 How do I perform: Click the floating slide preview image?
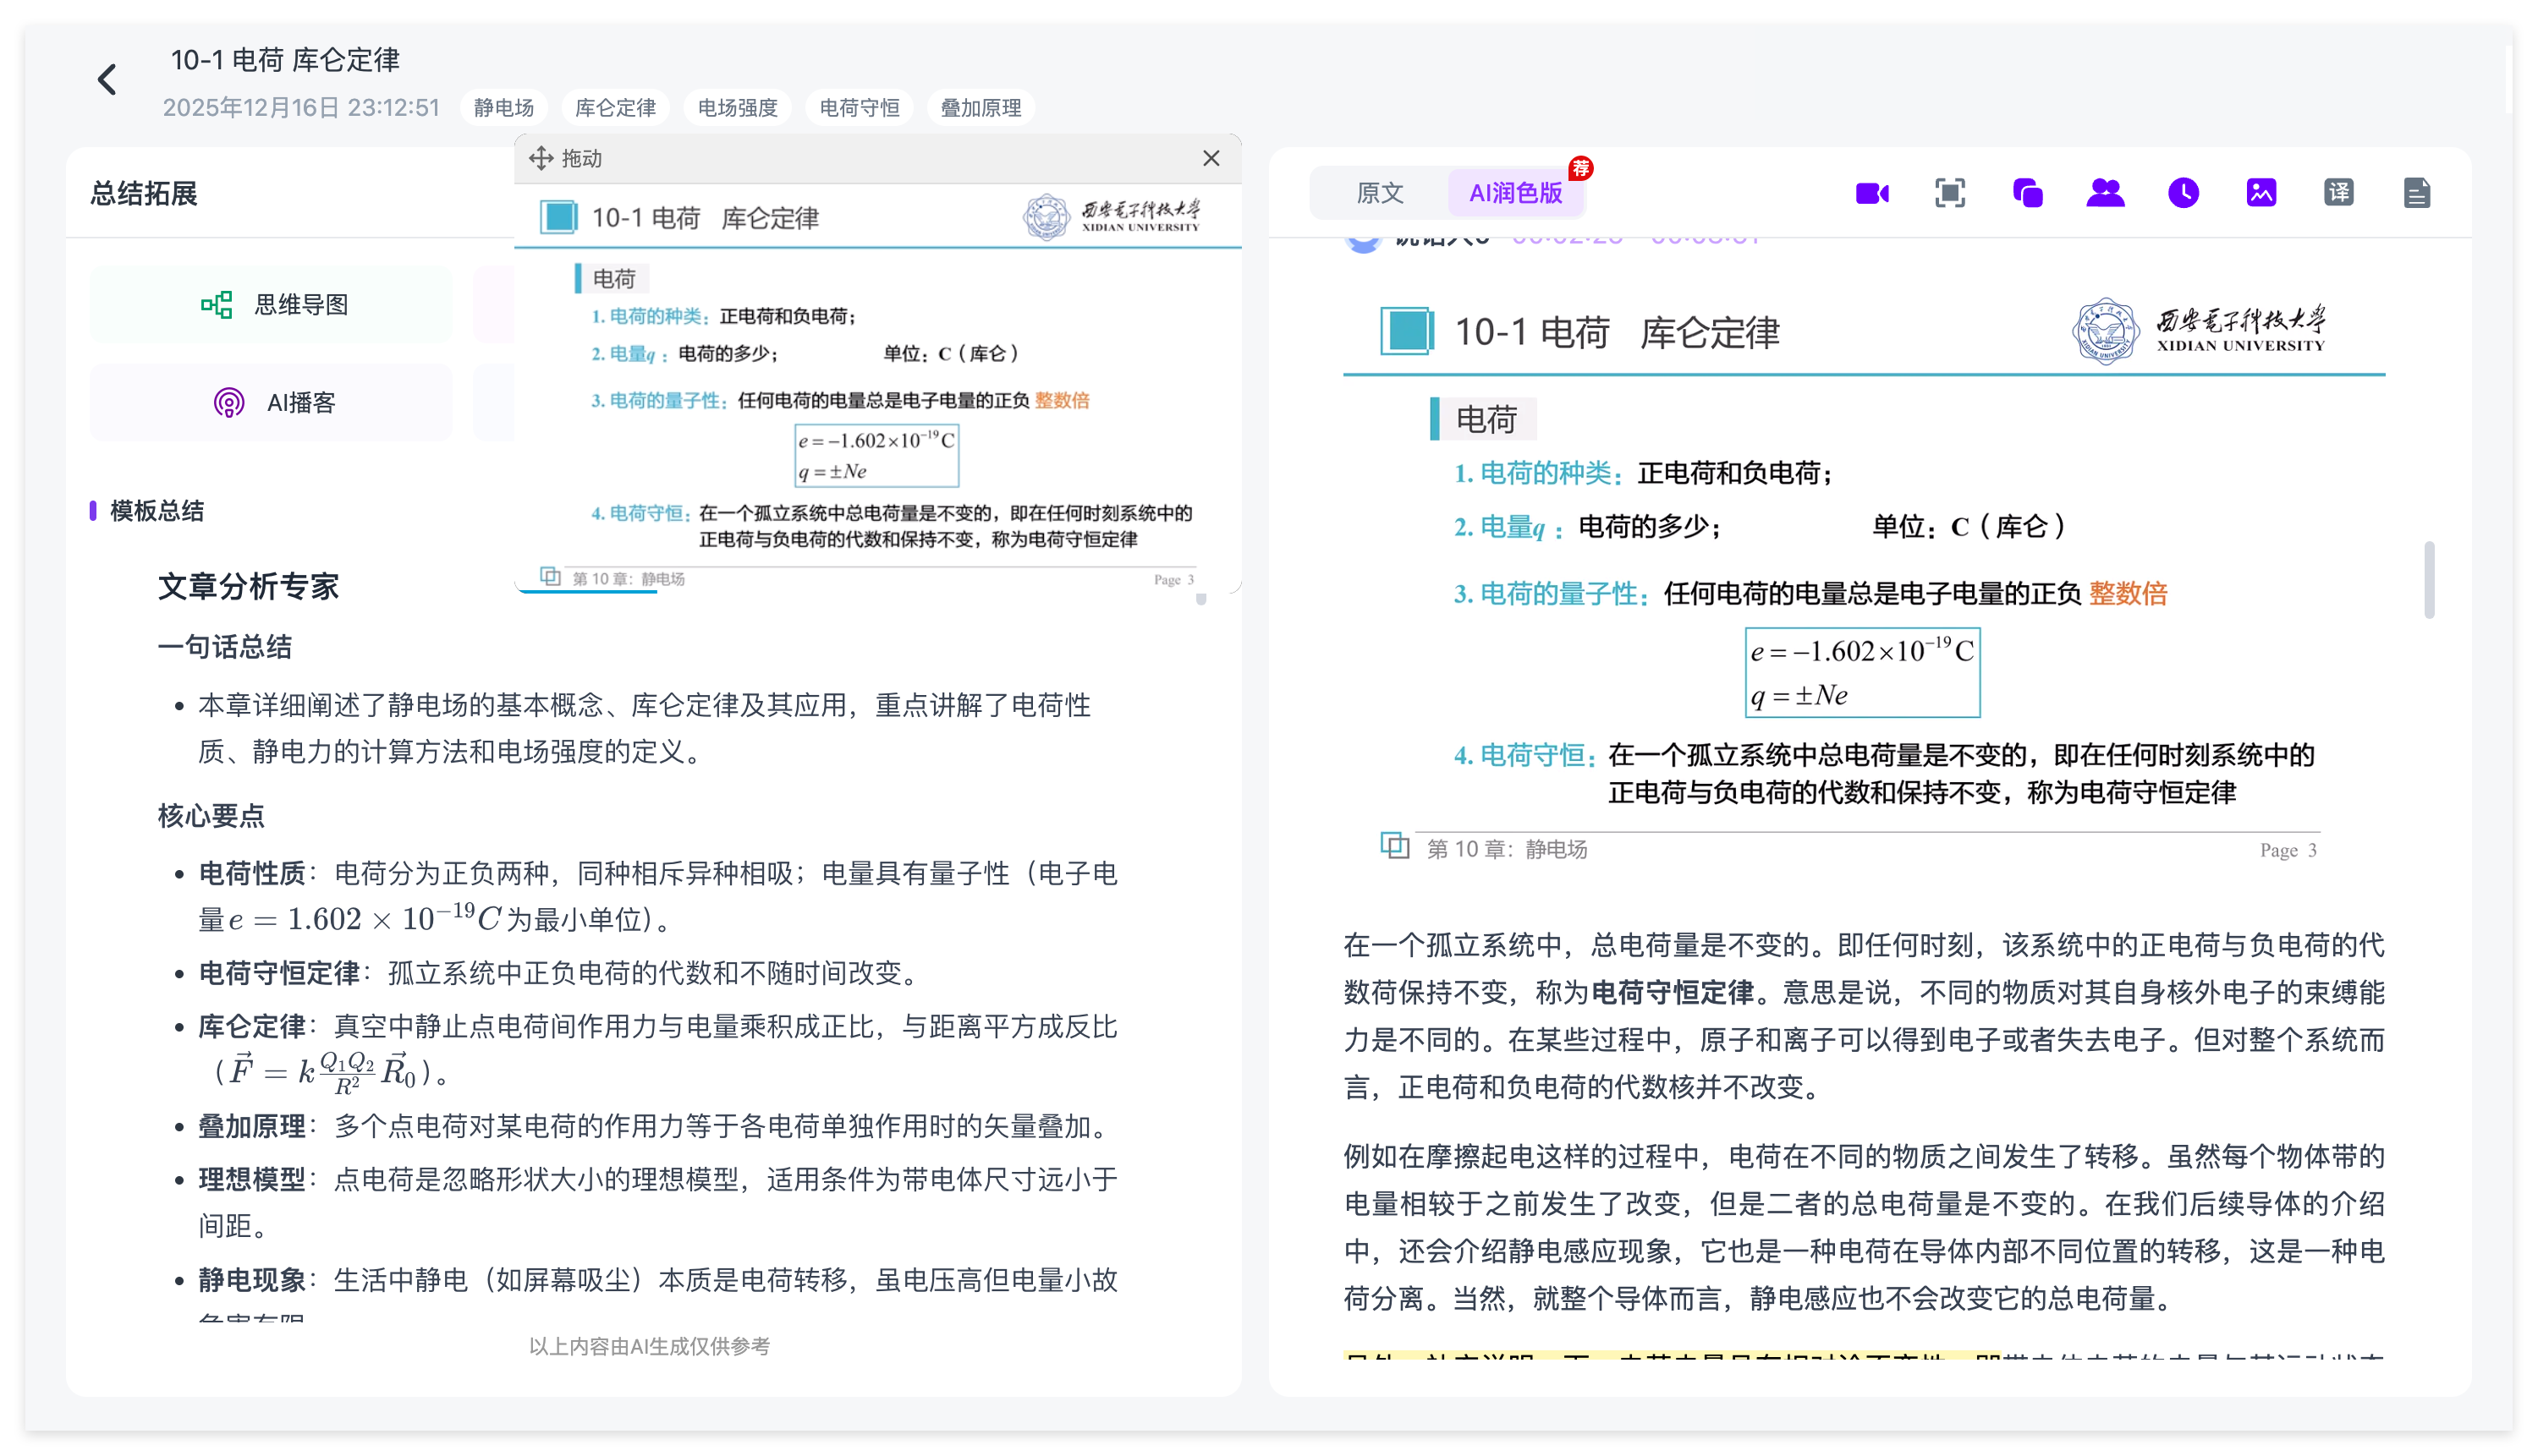[x=877, y=389]
